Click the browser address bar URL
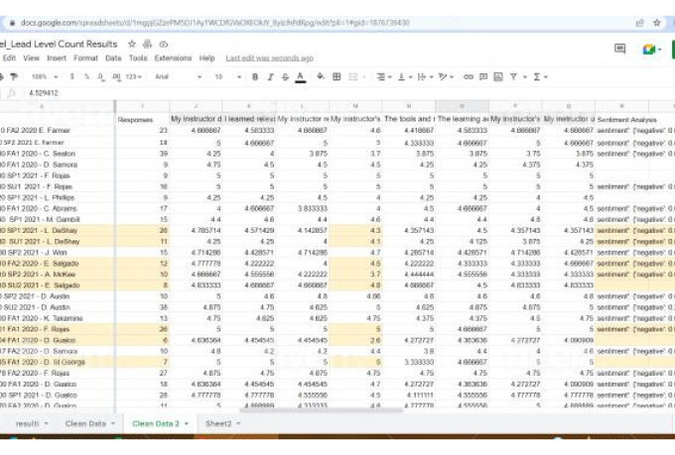675x455 pixels. (x=214, y=23)
